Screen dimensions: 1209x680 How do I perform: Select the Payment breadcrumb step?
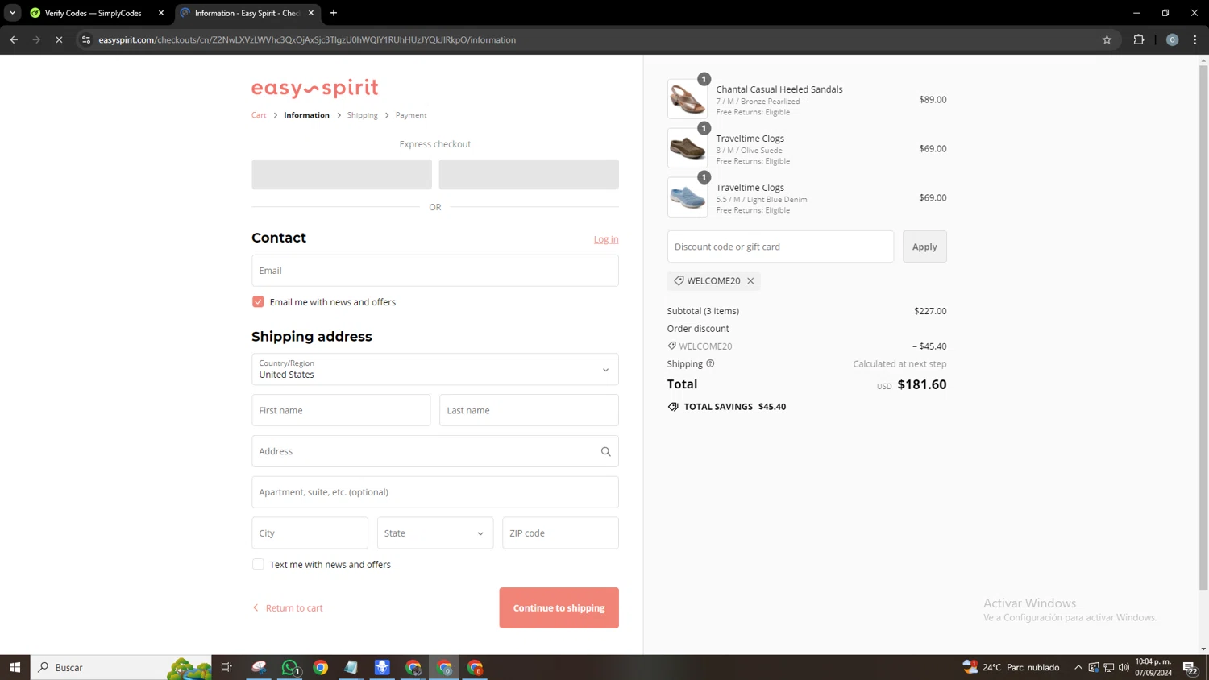tap(411, 115)
